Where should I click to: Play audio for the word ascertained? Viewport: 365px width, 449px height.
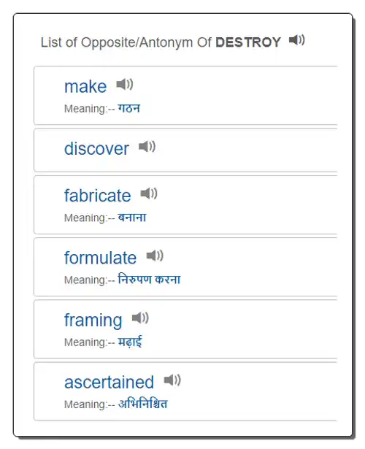[x=172, y=380]
